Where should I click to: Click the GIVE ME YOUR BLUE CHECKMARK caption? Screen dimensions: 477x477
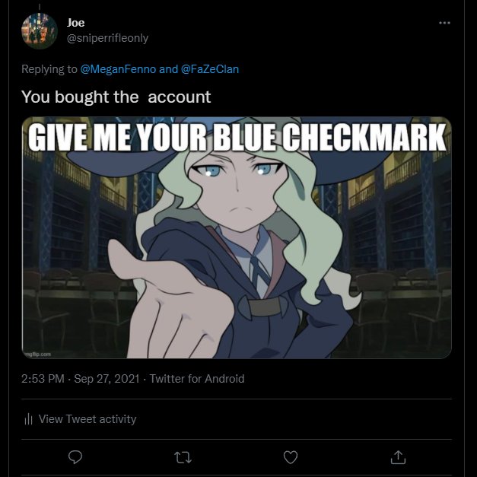237,137
